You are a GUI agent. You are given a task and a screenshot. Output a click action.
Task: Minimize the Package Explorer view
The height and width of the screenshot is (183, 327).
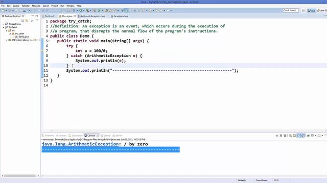33,16
